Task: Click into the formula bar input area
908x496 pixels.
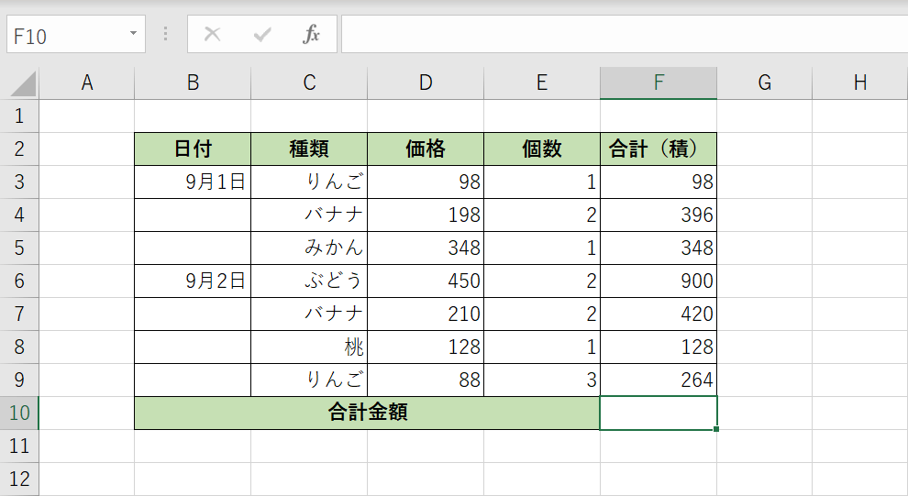Action: (625, 34)
